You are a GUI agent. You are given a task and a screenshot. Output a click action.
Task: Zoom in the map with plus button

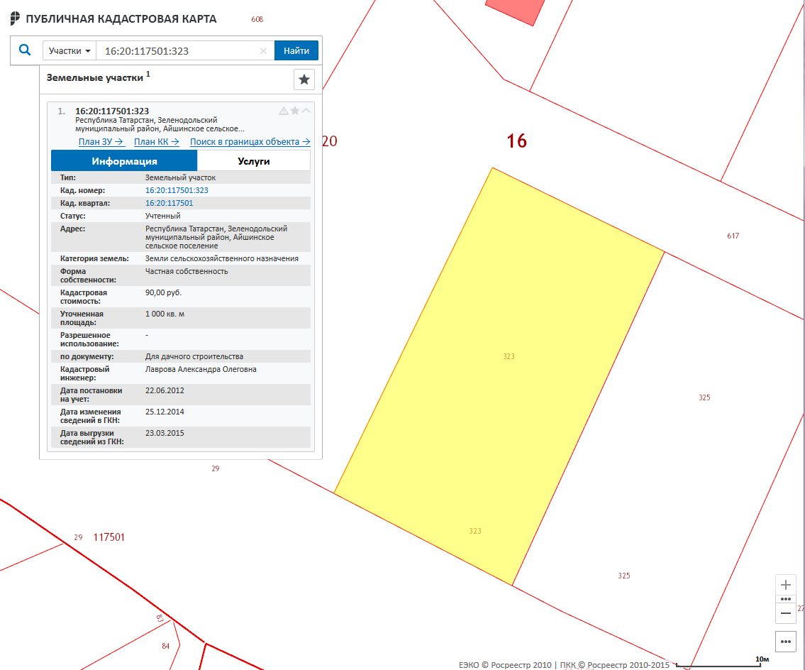click(x=786, y=586)
